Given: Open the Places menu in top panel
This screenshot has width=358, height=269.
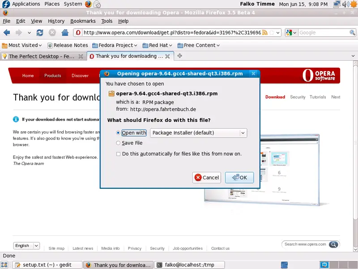Looking at the screenshot, I should [52, 4].
